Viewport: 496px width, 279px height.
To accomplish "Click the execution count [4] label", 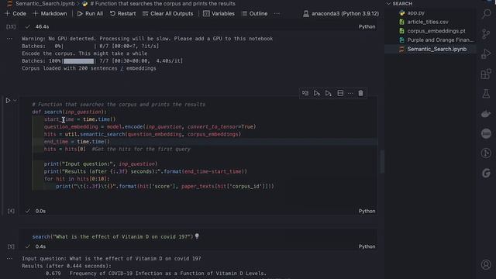I will point(11,211).
